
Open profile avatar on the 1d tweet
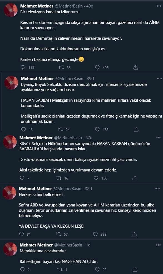10,249
